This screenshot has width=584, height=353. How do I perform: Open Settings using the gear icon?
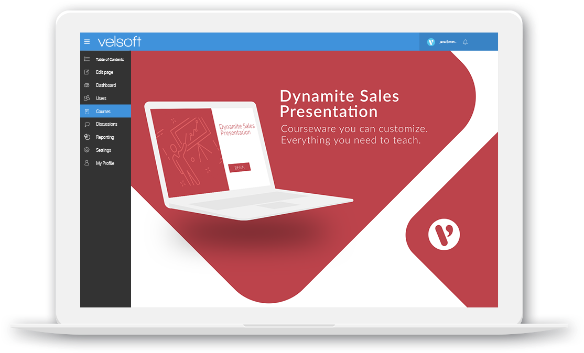[x=87, y=150]
